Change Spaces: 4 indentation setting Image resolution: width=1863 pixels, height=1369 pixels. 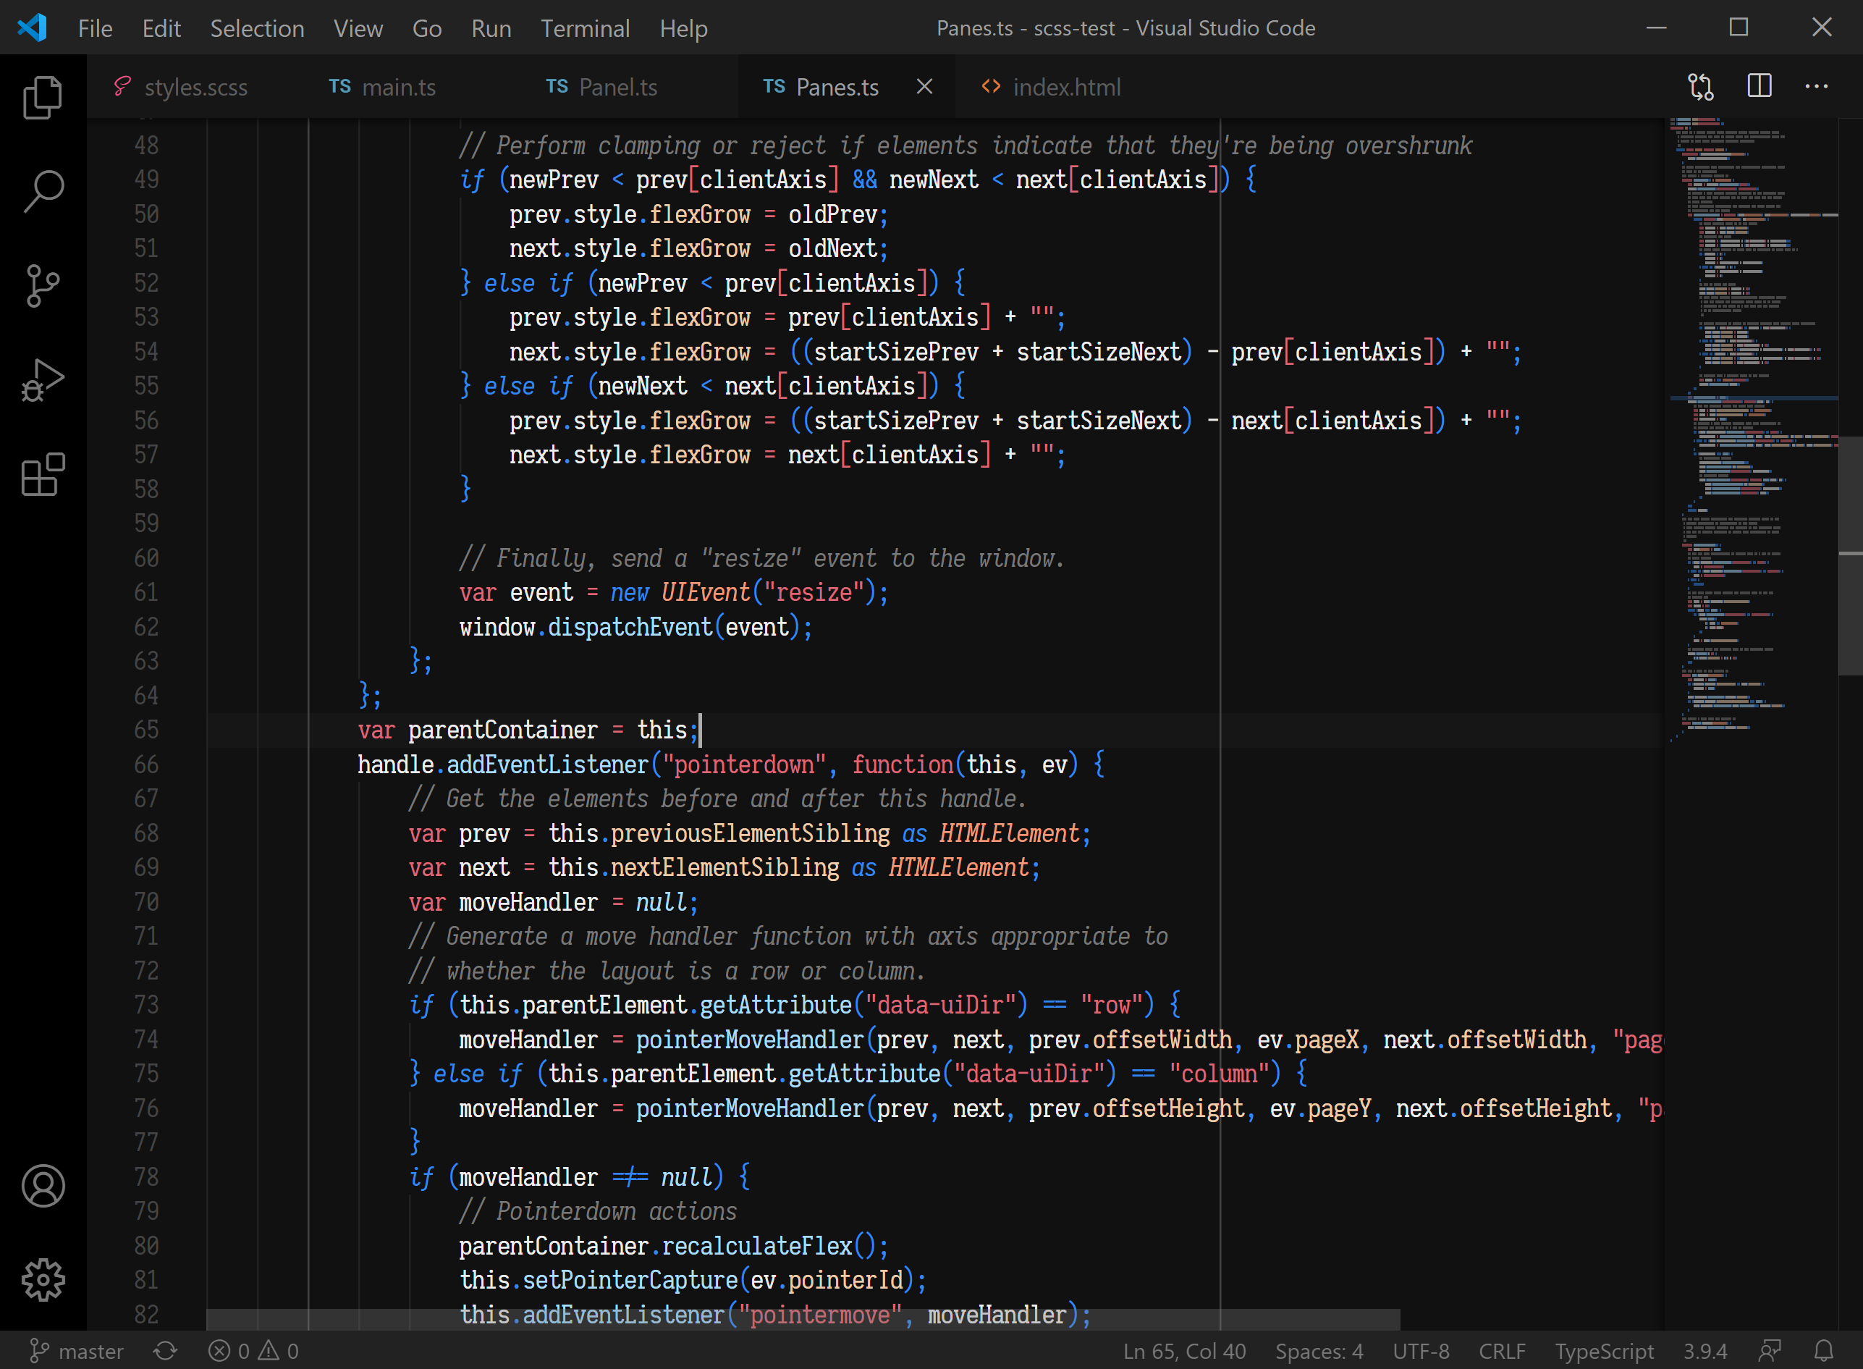[1318, 1351]
